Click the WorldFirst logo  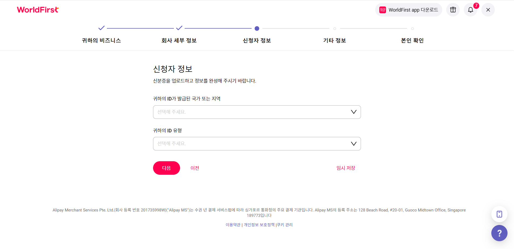tap(38, 10)
